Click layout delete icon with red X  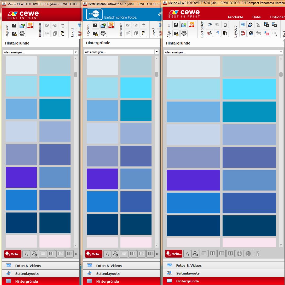pyautogui.click(x=266, y=33)
